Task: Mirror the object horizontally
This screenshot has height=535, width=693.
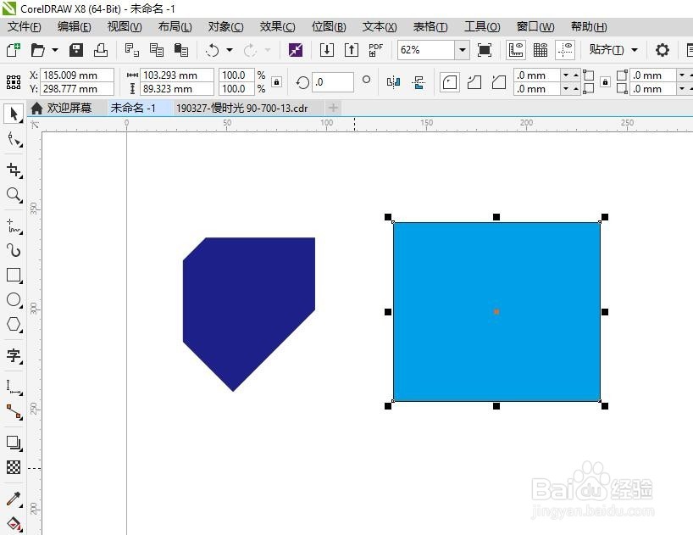Action: pyautogui.click(x=393, y=82)
